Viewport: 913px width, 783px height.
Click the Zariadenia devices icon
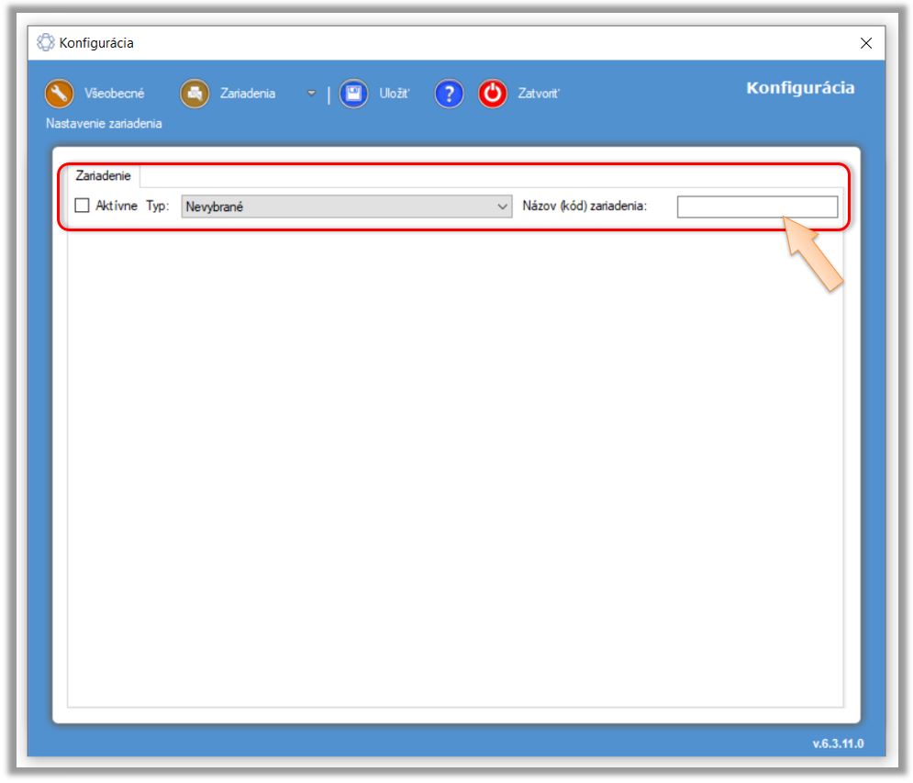[195, 93]
